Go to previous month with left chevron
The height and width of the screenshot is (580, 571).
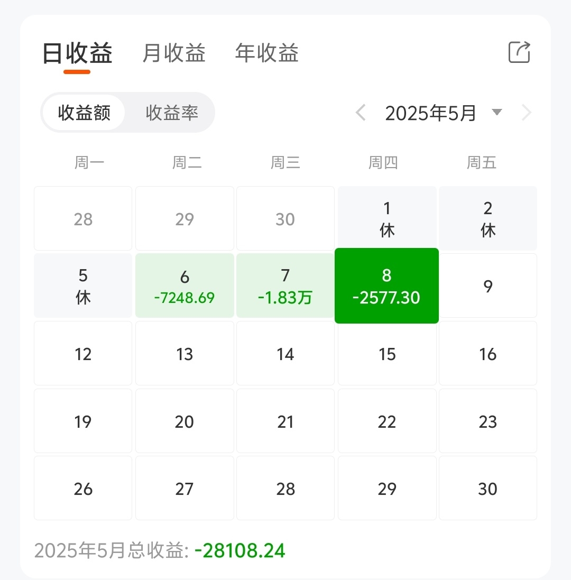coord(361,113)
